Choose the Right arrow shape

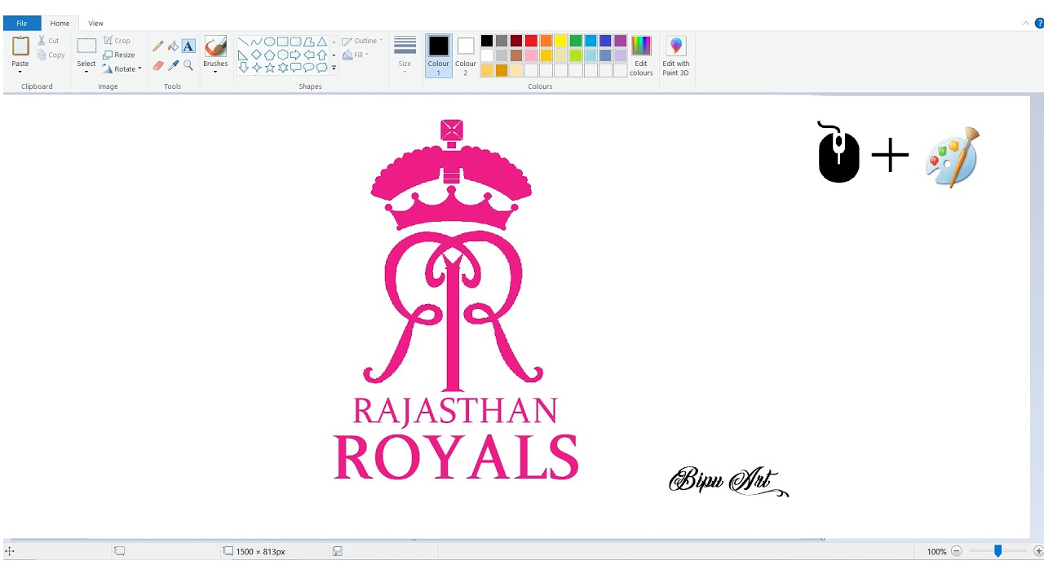(x=295, y=55)
